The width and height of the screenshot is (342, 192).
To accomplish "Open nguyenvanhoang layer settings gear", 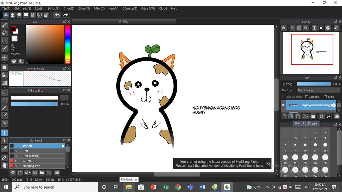I will coord(333,105).
